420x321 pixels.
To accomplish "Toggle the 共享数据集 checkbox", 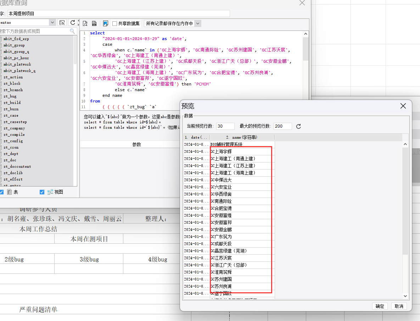I will pos(114,23).
